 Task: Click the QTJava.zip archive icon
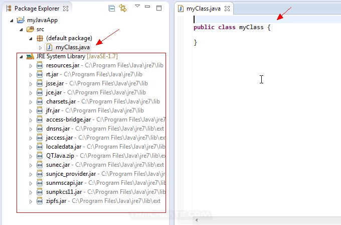coord(40,156)
